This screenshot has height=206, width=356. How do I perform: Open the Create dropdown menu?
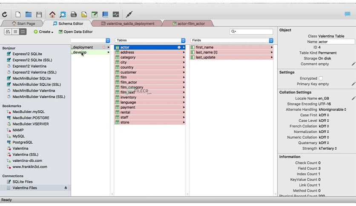pyautogui.click(x=43, y=32)
